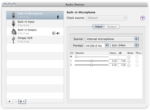Click the channel 1 volume slider knob

click(91, 61)
